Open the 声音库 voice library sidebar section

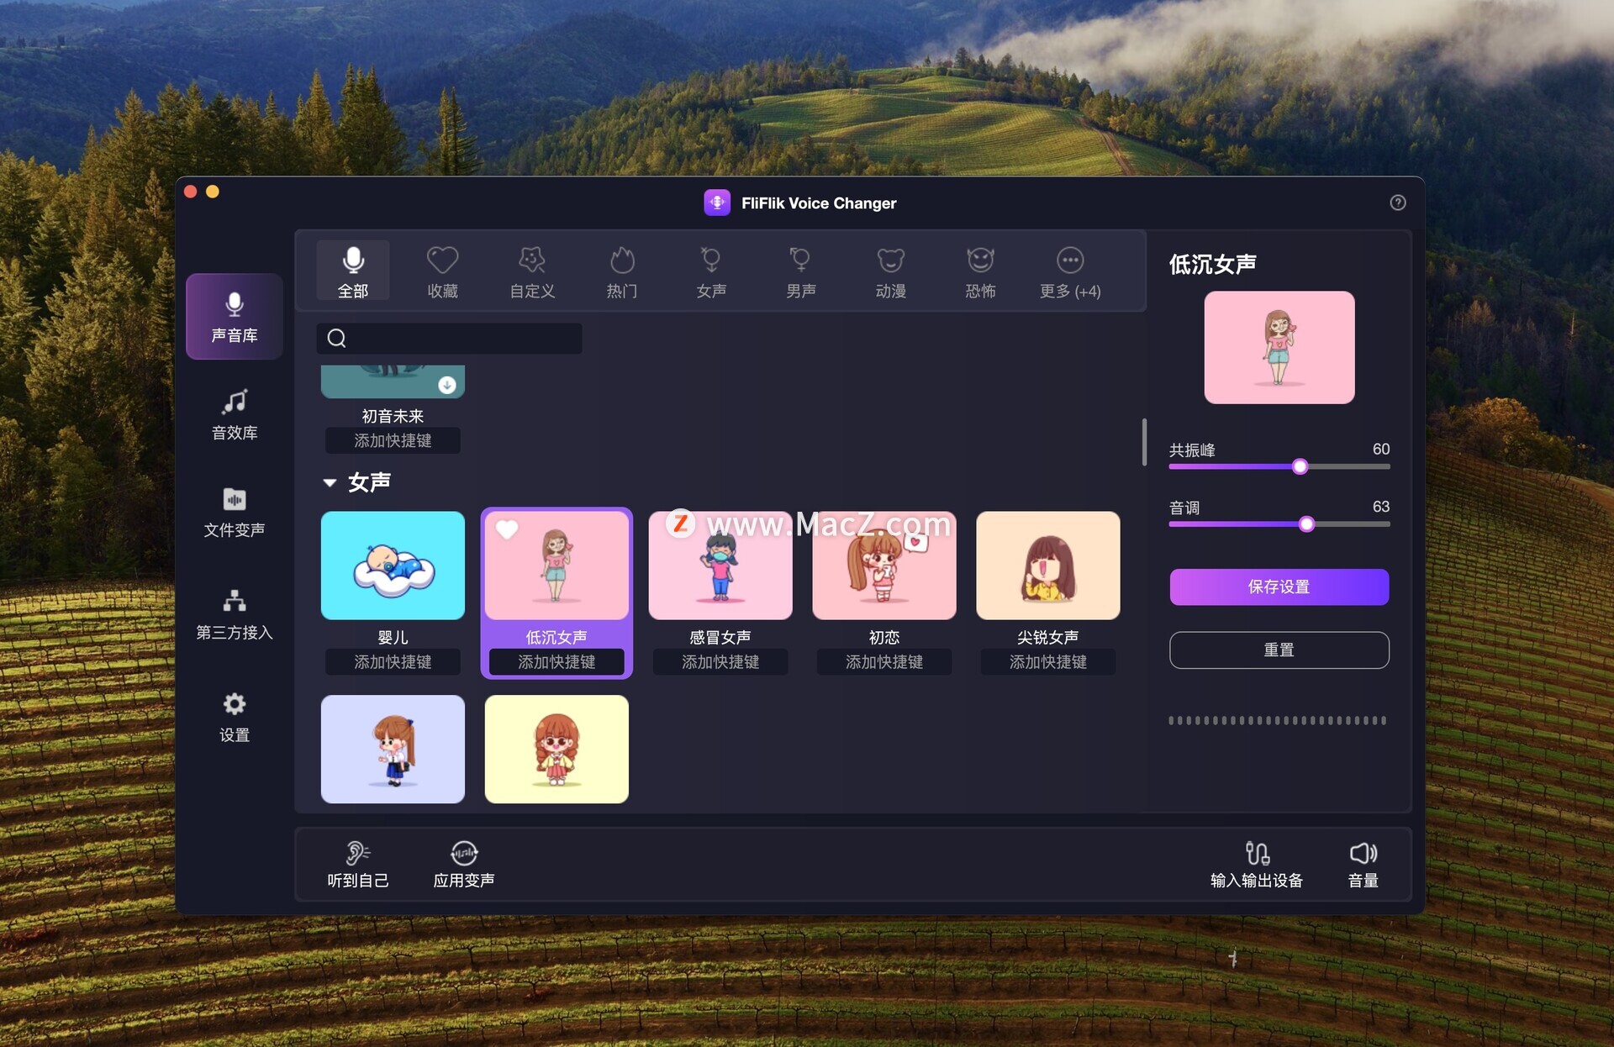pyautogui.click(x=234, y=317)
